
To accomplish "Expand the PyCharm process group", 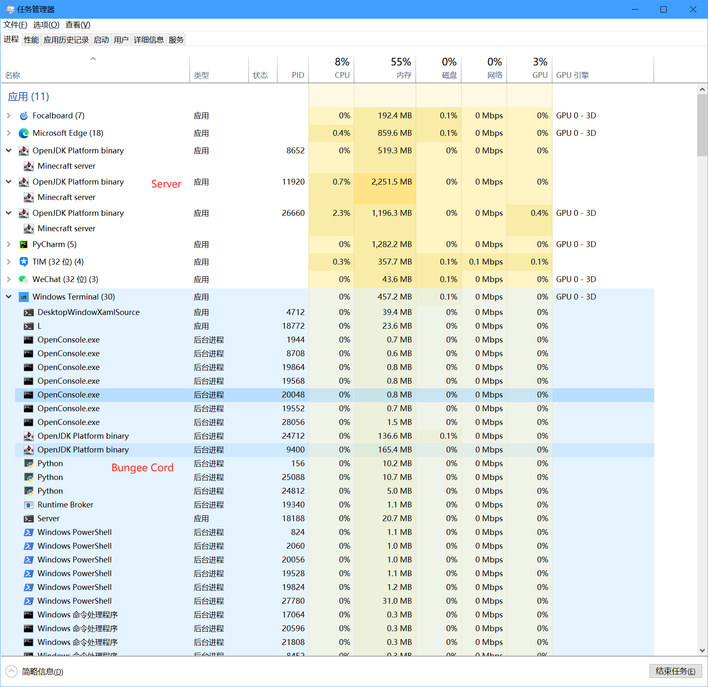I will pyautogui.click(x=9, y=244).
